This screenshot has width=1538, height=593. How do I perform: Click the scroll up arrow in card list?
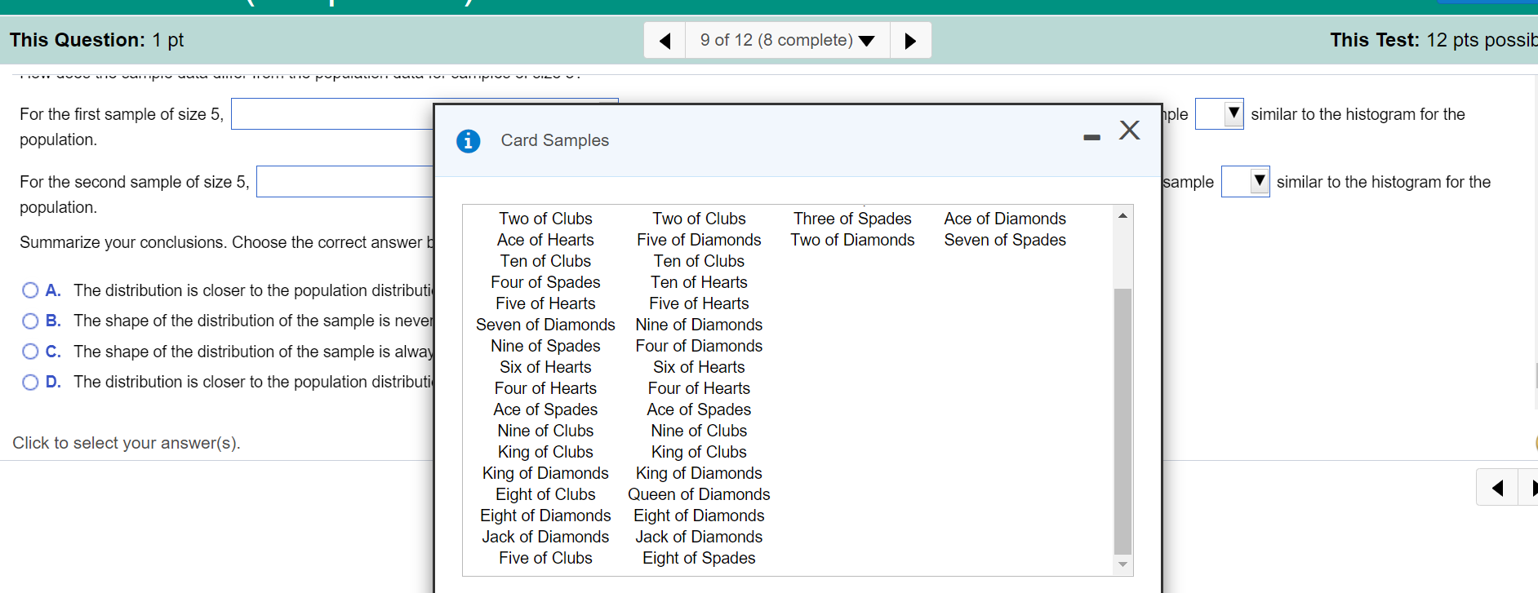pos(1122,215)
